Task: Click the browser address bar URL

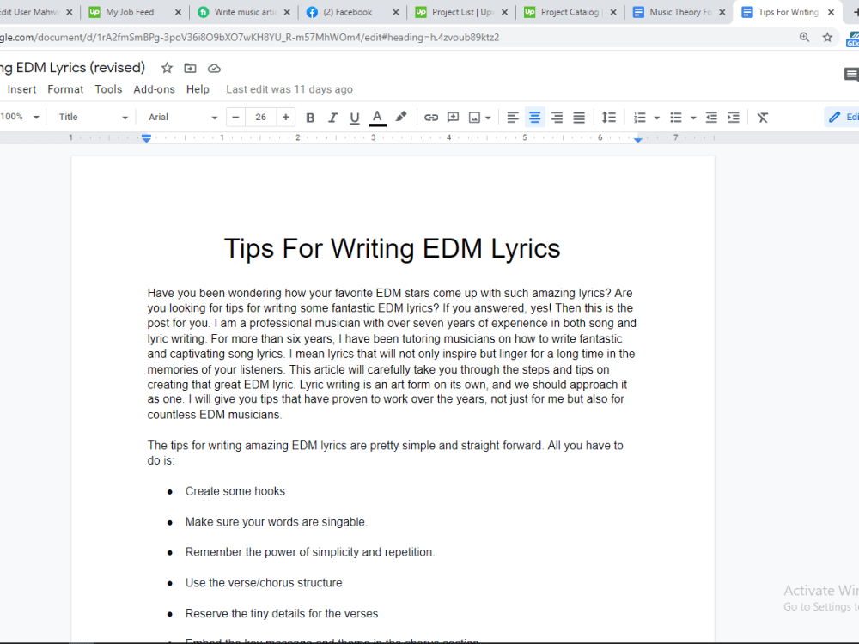Action: [249, 38]
